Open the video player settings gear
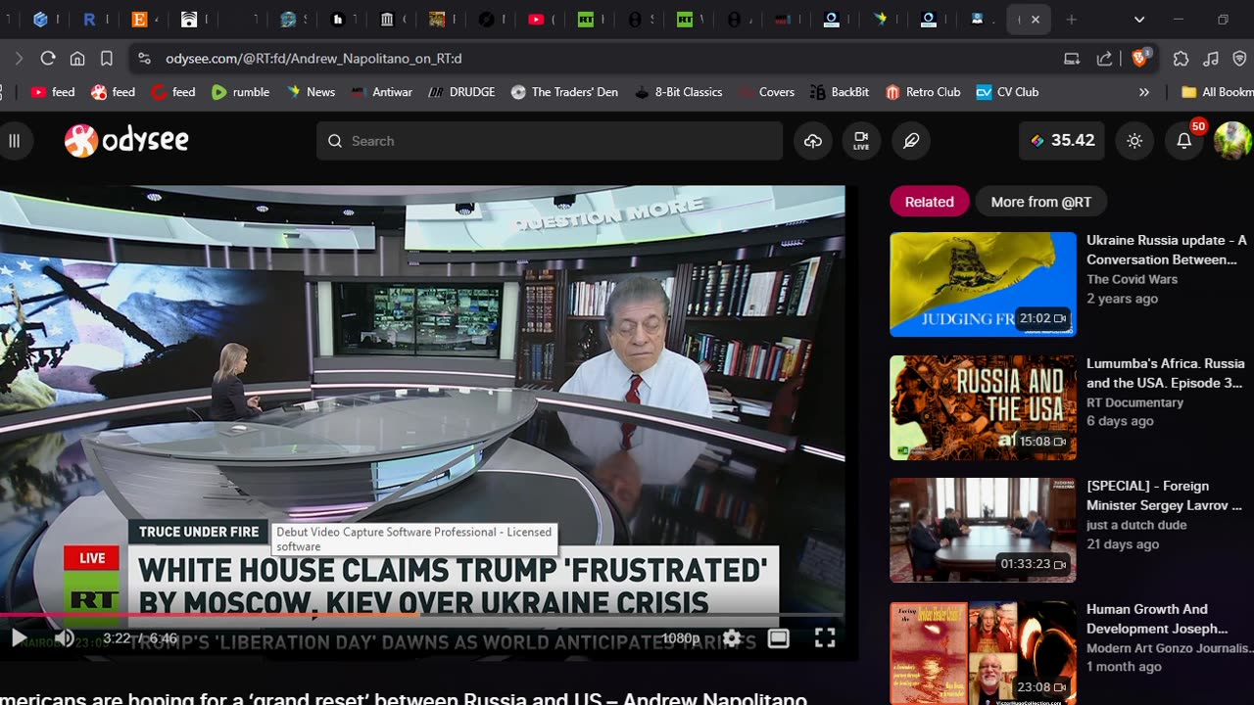This screenshot has width=1254, height=705. (x=732, y=638)
